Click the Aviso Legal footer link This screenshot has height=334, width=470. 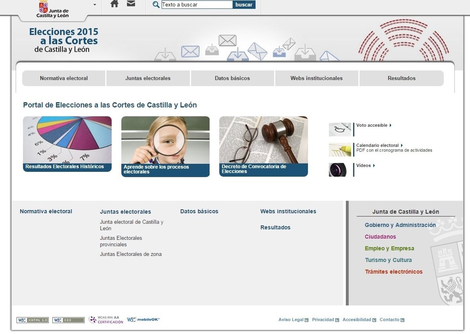click(x=291, y=320)
